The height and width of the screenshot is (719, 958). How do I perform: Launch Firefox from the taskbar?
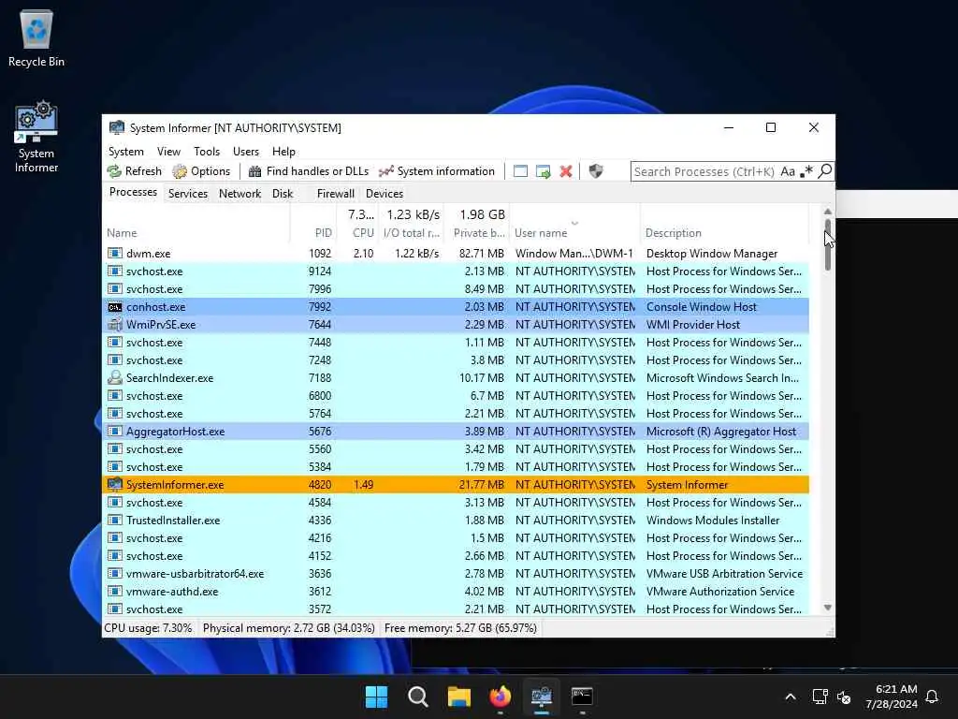pyautogui.click(x=500, y=697)
